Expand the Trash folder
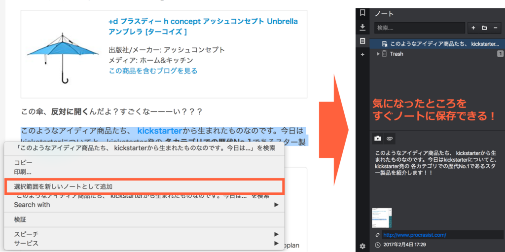 point(378,54)
